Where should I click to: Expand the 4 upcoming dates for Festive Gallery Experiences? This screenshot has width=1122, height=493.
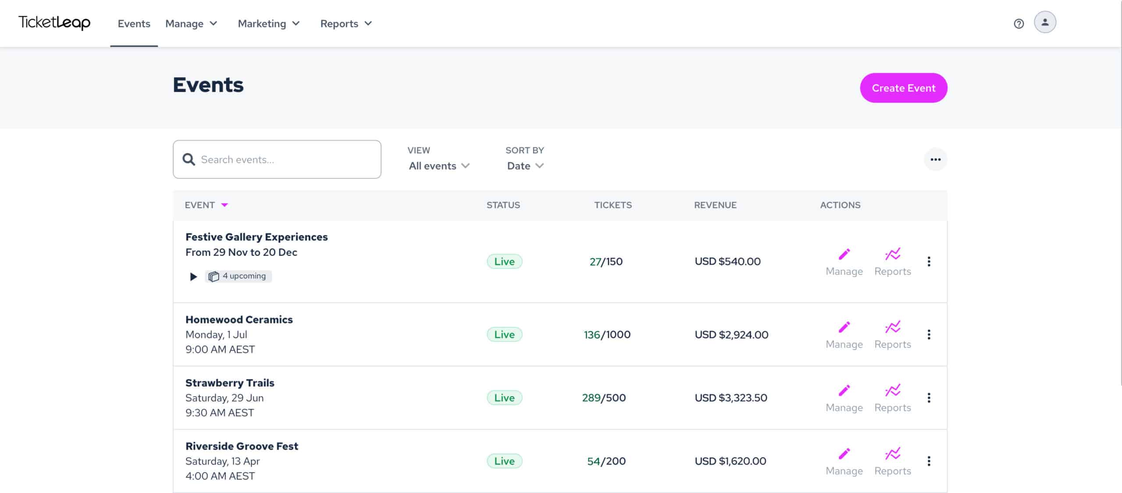(x=193, y=276)
